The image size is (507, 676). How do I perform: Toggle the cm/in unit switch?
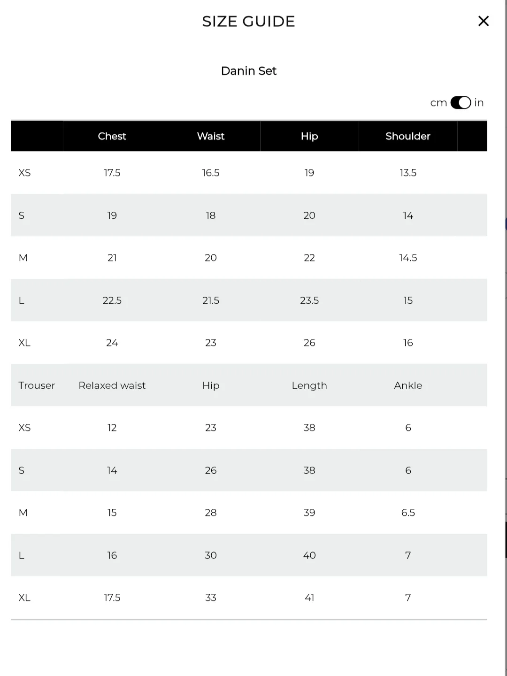point(461,103)
